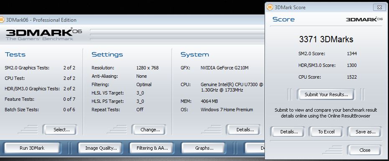Click Submit Your Results... button
The width and height of the screenshot is (389, 161).
326,95
